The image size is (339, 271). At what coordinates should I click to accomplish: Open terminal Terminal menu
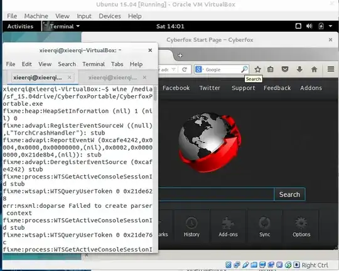click(94, 64)
